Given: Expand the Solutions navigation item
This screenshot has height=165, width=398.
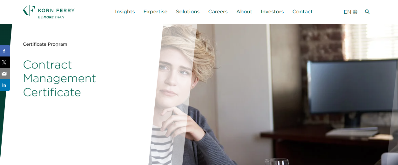Looking at the screenshot, I should tap(188, 12).
